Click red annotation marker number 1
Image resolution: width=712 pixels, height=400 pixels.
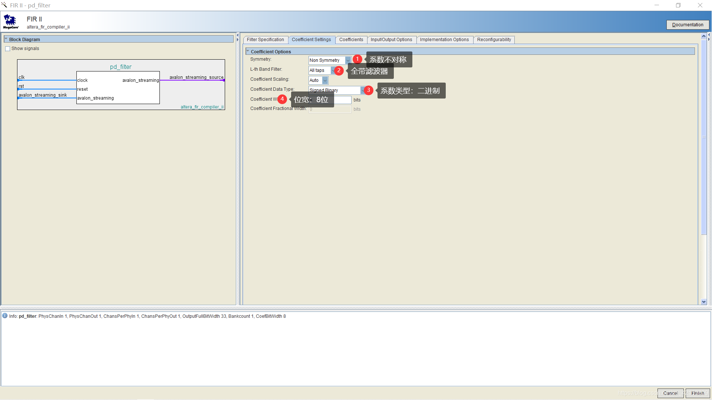(x=357, y=59)
